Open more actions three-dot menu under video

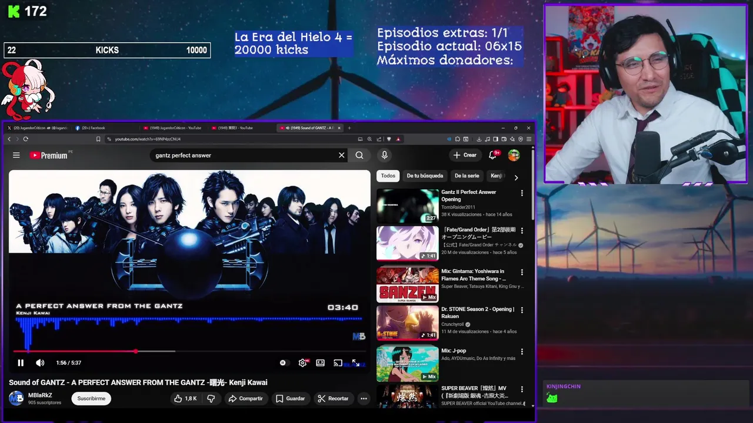(364, 398)
